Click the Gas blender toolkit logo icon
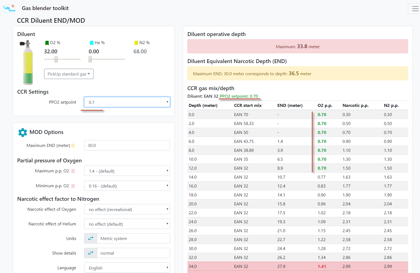Screen dimensions: 420x273 [9, 8]
